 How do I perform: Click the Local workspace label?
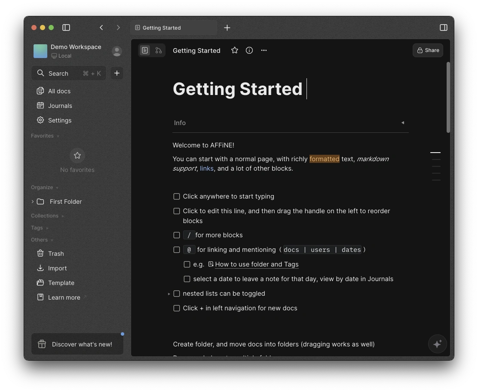tap(61, 56)
